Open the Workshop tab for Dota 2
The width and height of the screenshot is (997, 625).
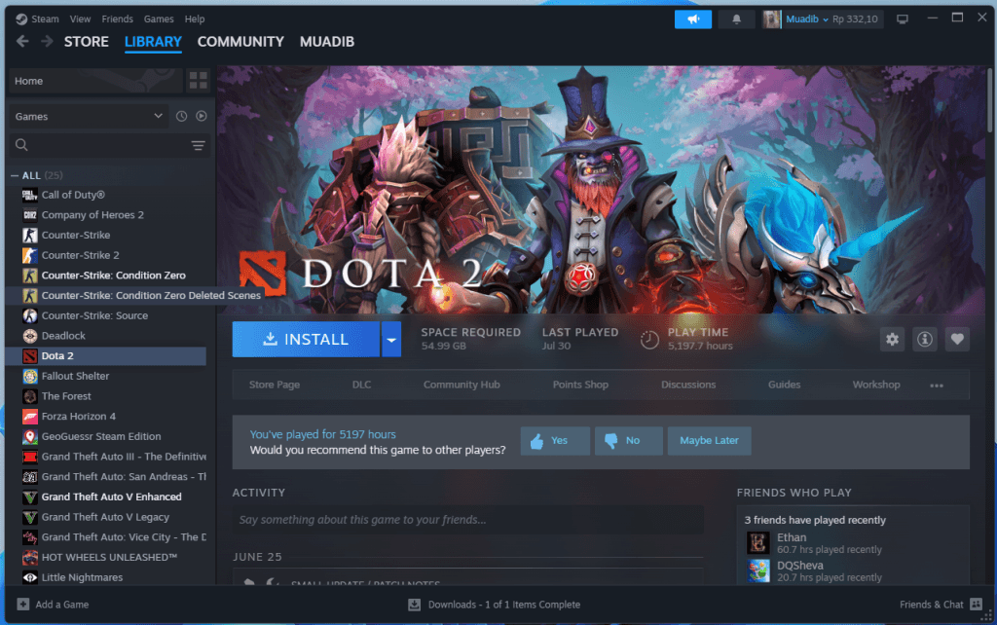[876, 385]
